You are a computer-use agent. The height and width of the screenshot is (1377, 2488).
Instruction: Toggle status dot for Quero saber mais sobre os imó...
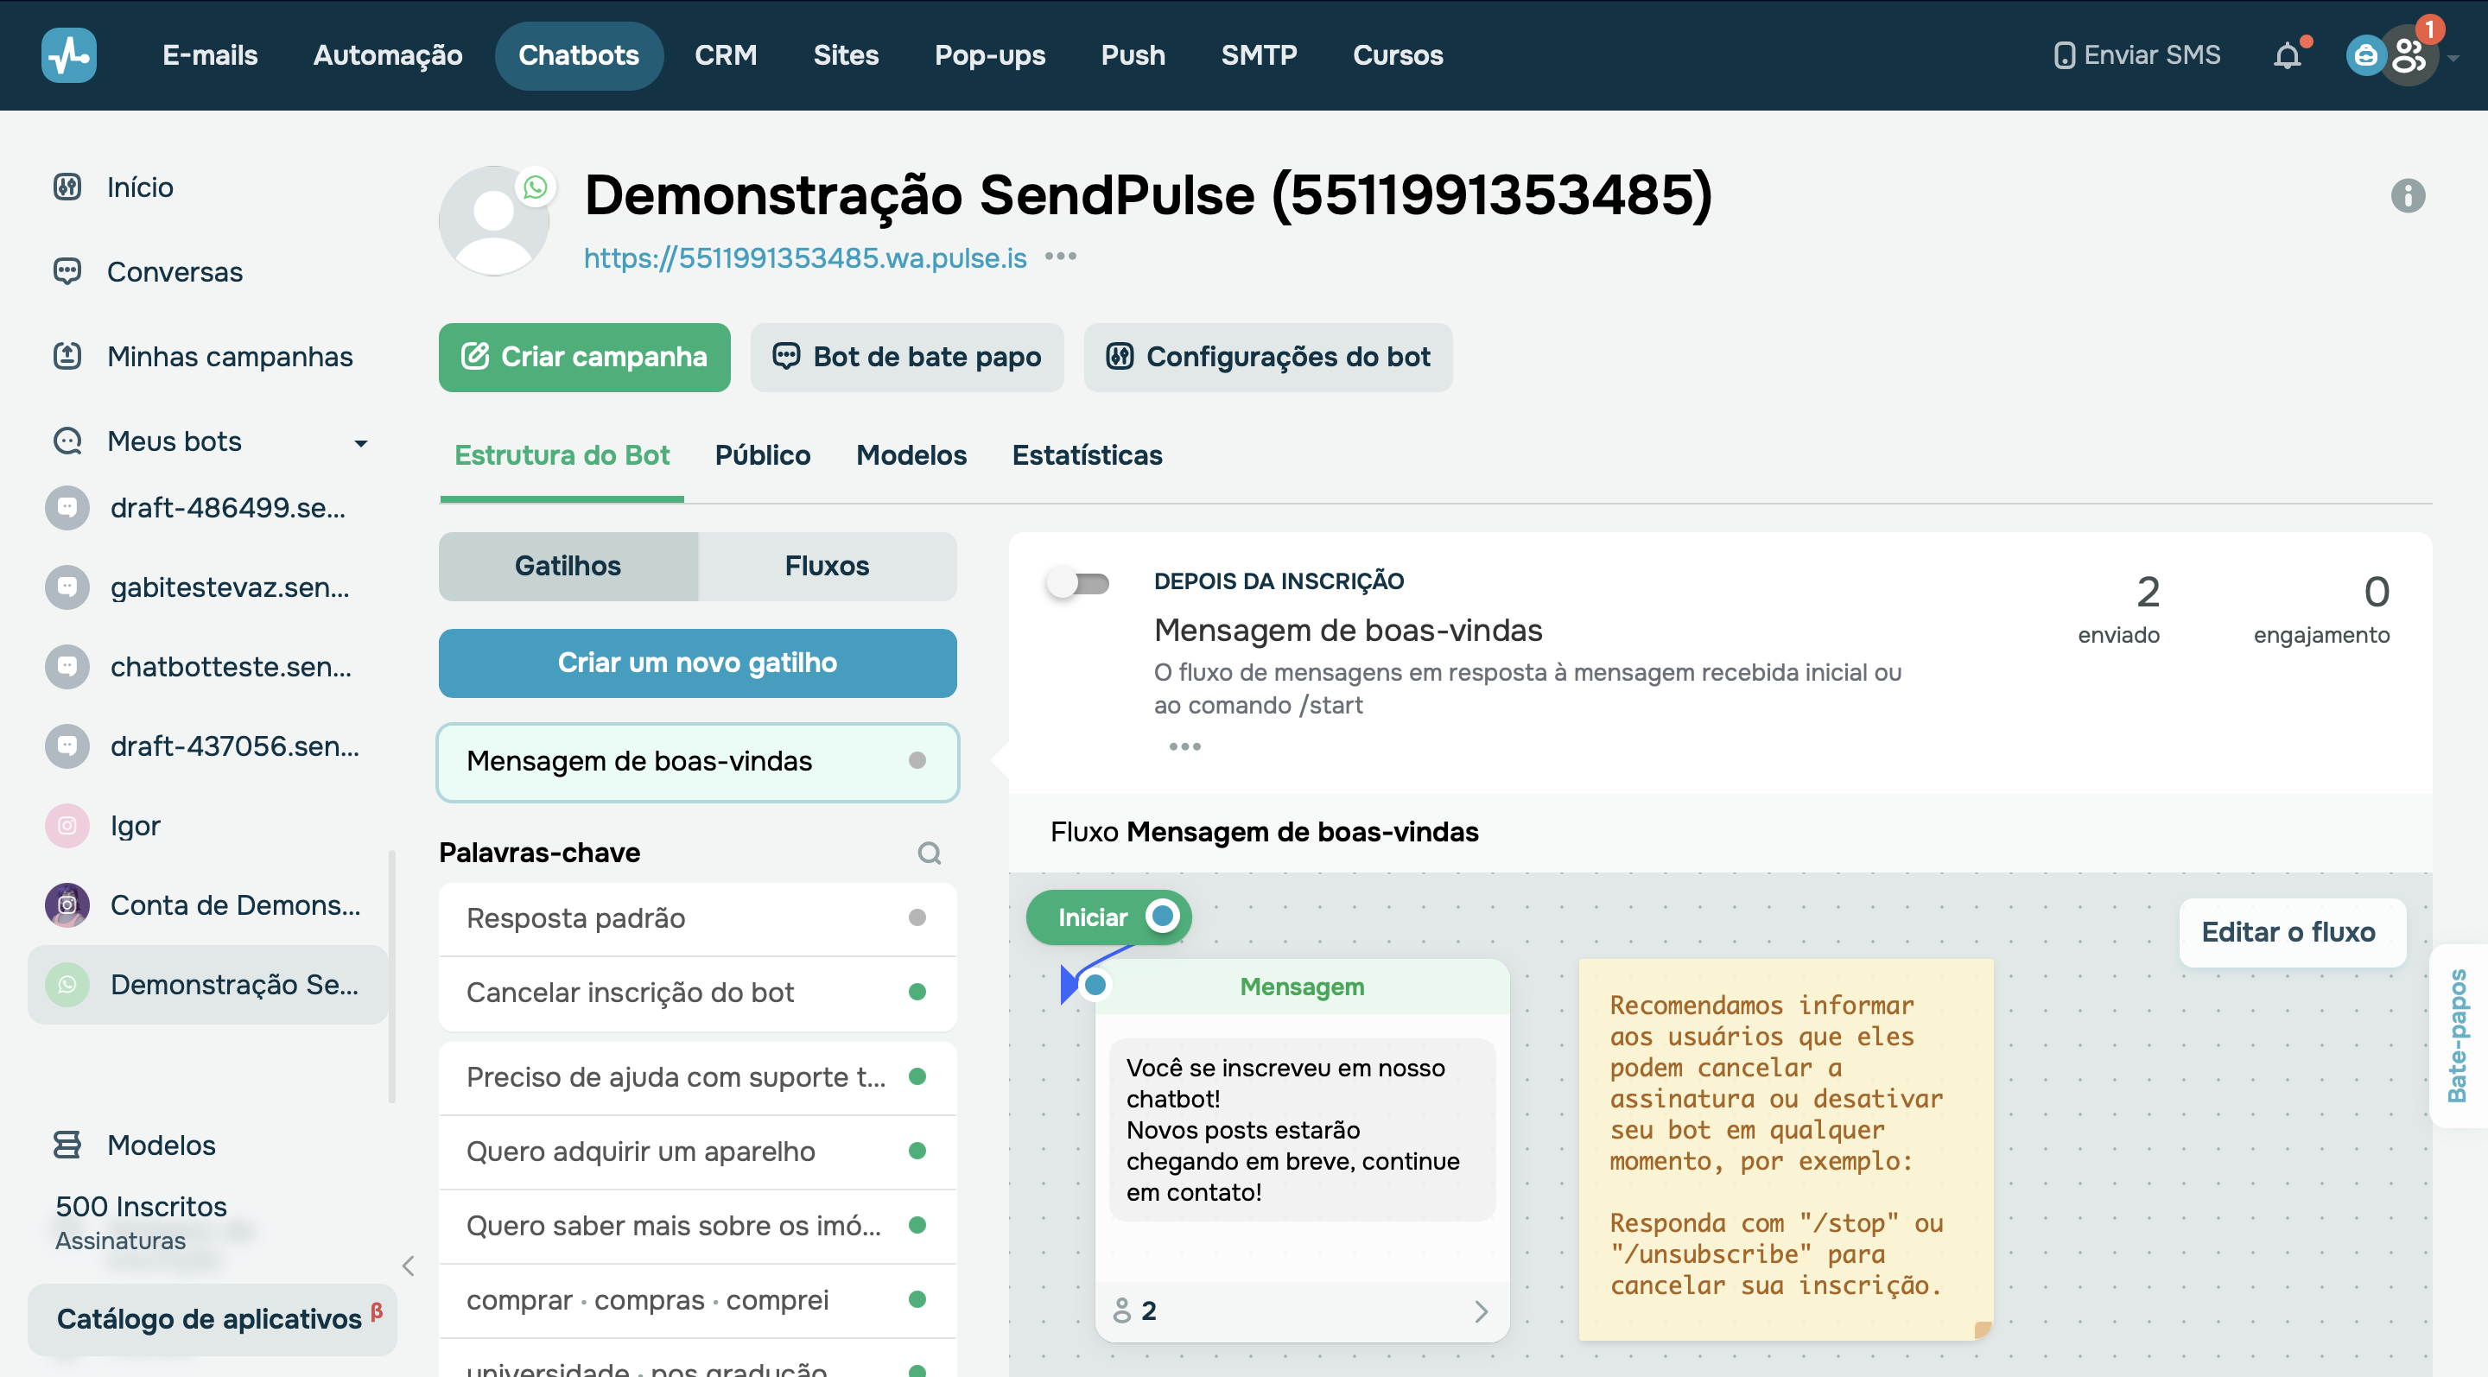tap(917, 1224)
